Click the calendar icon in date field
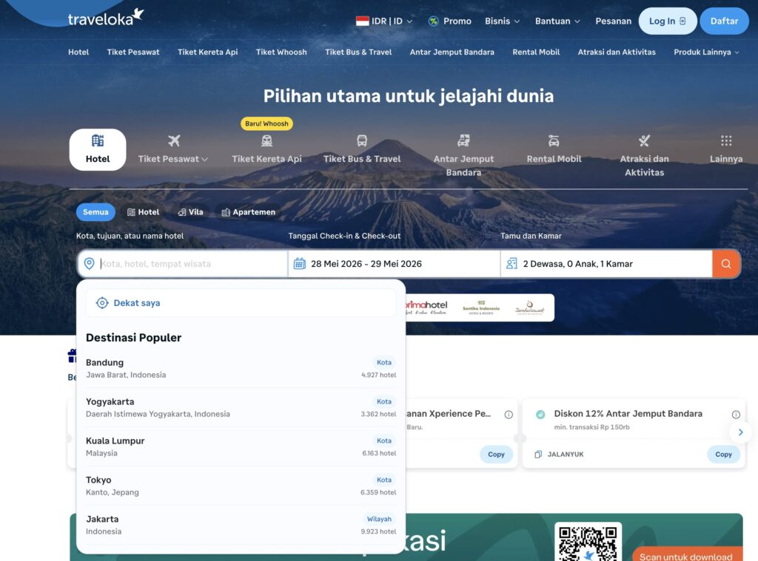The height and width of the screenshot is (561, 758). click(300, 264)
